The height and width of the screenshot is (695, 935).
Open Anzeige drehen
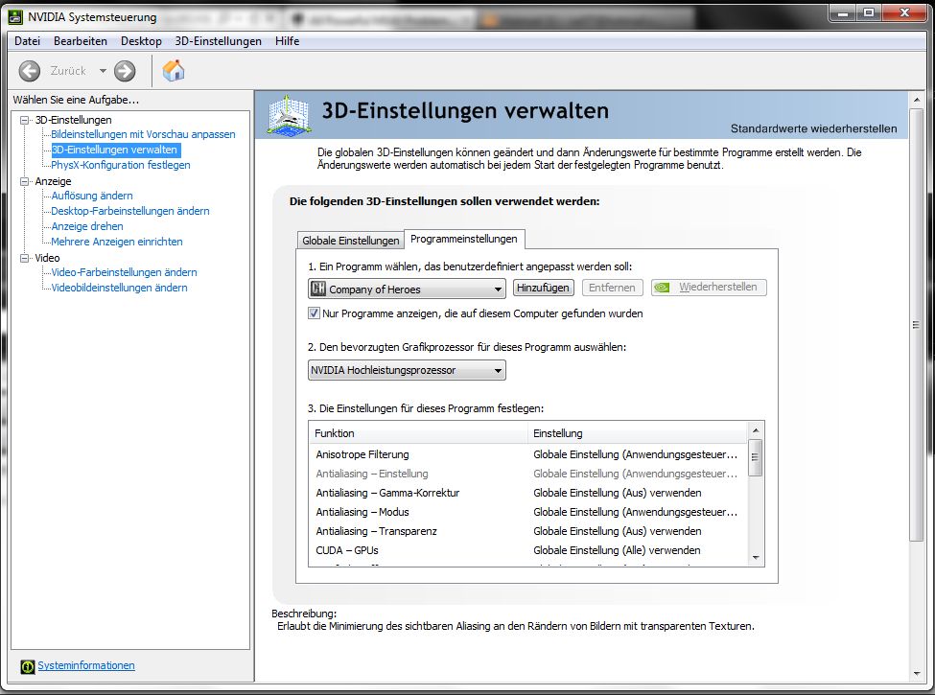[x=87, y=226]
